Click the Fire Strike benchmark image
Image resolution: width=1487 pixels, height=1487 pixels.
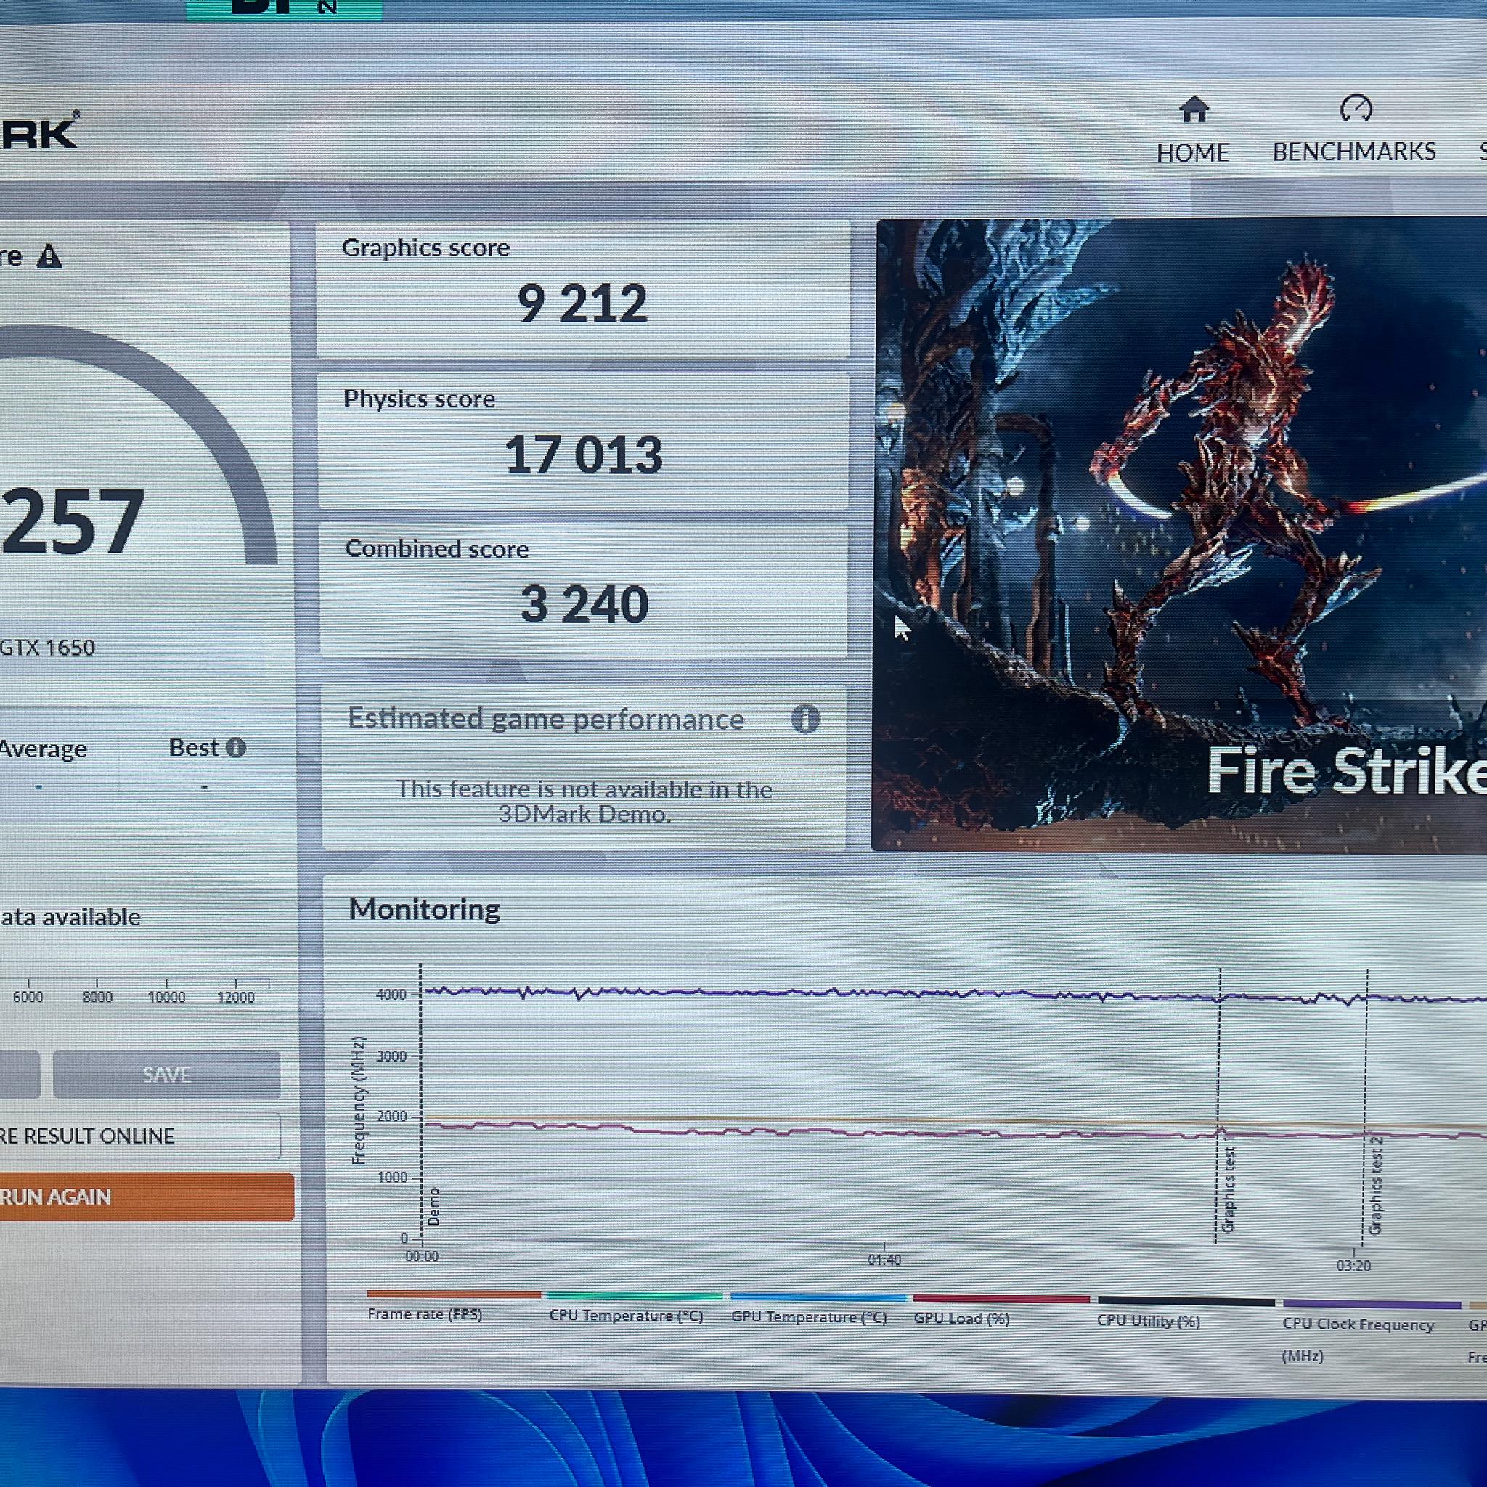click(1181, 536)
